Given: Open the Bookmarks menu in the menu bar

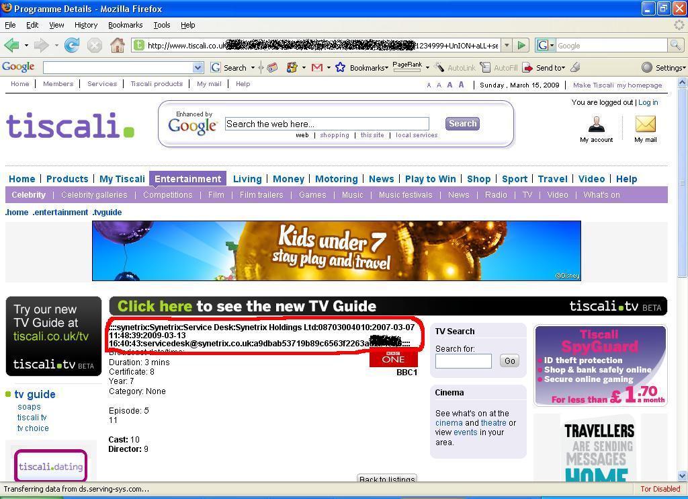Looking at the screenshot, I should click(x=126, y=25).
